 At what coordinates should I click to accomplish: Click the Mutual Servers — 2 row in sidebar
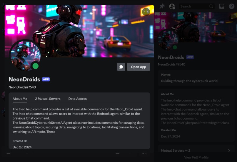point(196,150)
